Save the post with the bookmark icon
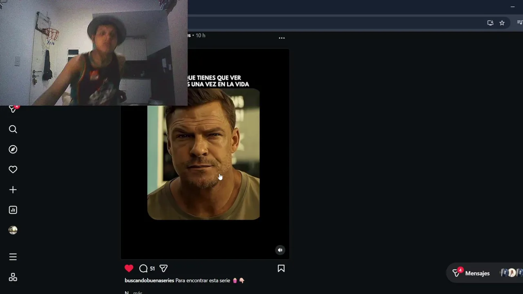Image resolution: width=523 pixels, height=294 pixels. click(x=281, y=268)
